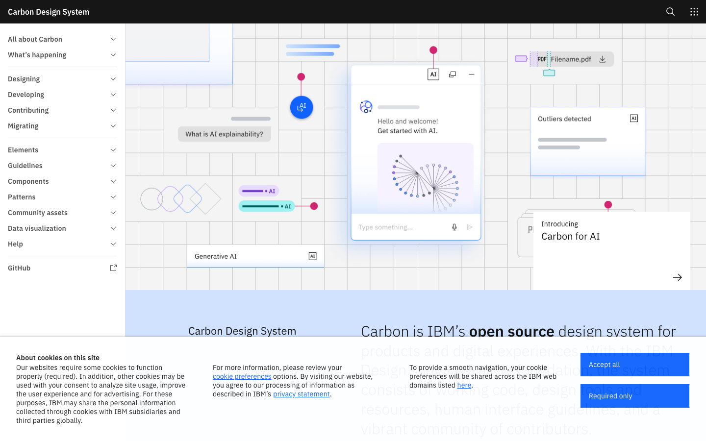This screenshot has width=706, height=441.
Task: Click the download icon beside Filename.pdf
Action: pyautogui.click(x=603, y=59)
